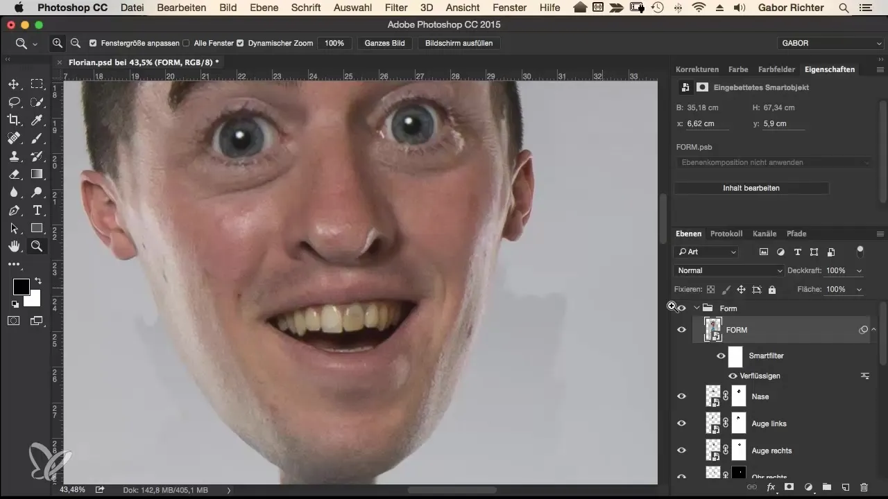888x499 pixels.
Task: Swap foreground and background colors
Action: 37,281
